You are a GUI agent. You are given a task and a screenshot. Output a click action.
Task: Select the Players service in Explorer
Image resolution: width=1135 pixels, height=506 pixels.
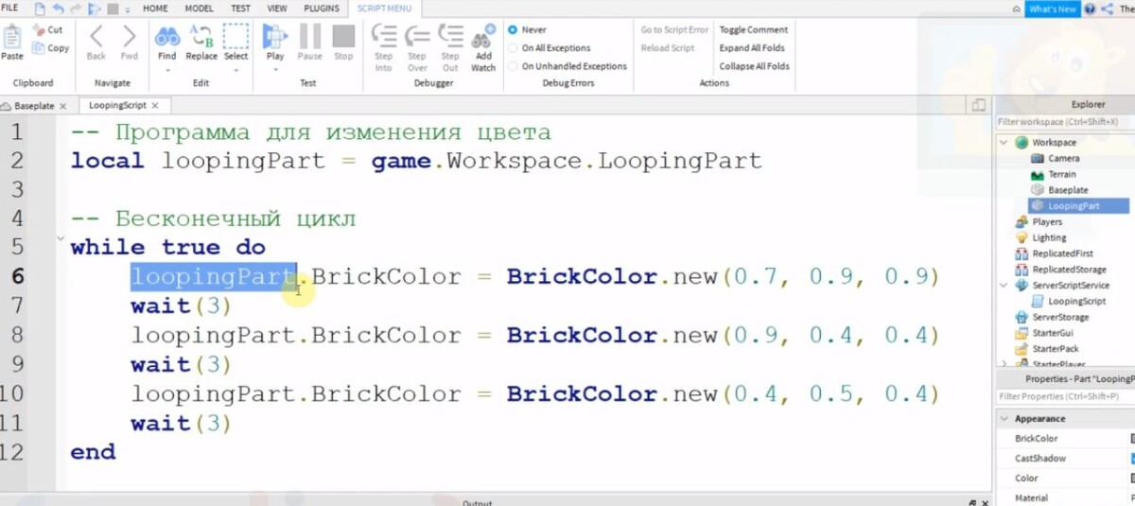coord(1039,222)
